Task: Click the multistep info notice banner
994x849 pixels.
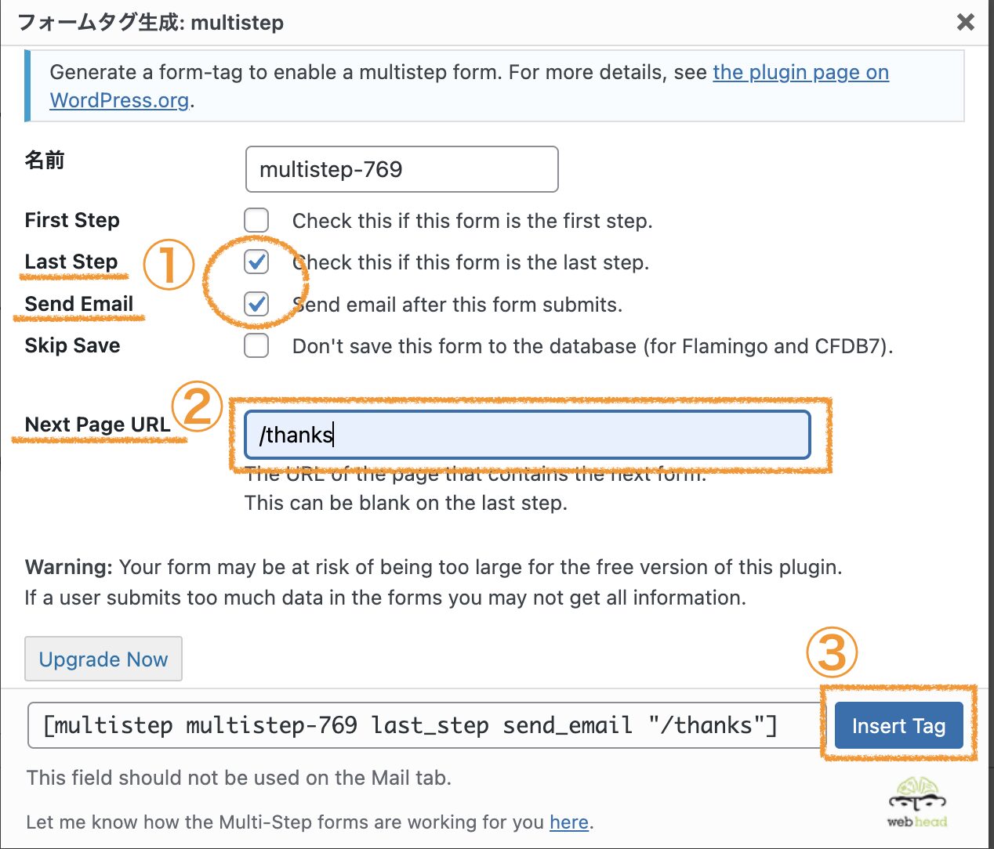Action: point(494,85)
